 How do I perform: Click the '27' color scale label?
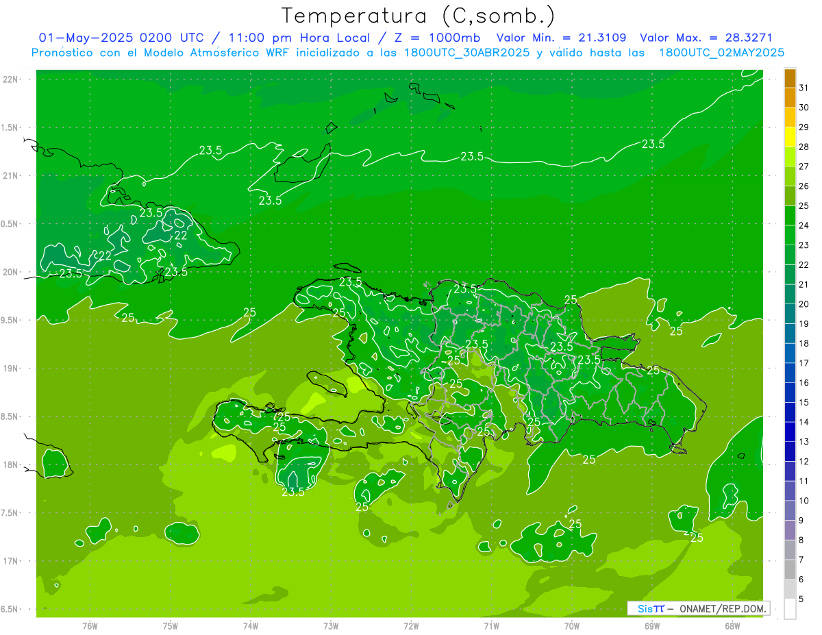coord(804,166)
